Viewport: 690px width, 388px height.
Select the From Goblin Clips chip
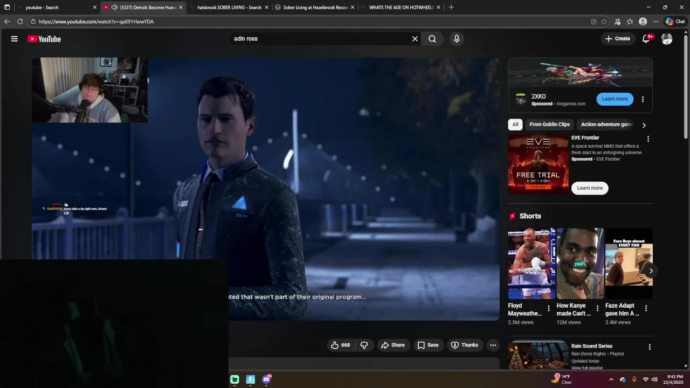549,124
